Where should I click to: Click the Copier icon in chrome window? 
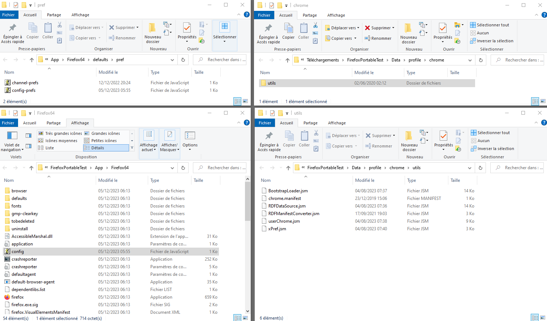pyautogui.click(x=288, y=31)
